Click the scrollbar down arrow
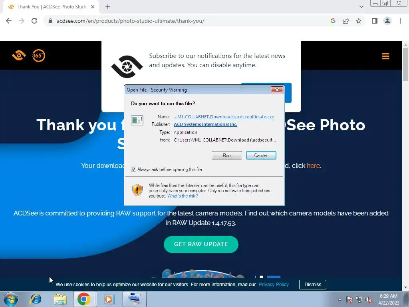 point(406,288)
